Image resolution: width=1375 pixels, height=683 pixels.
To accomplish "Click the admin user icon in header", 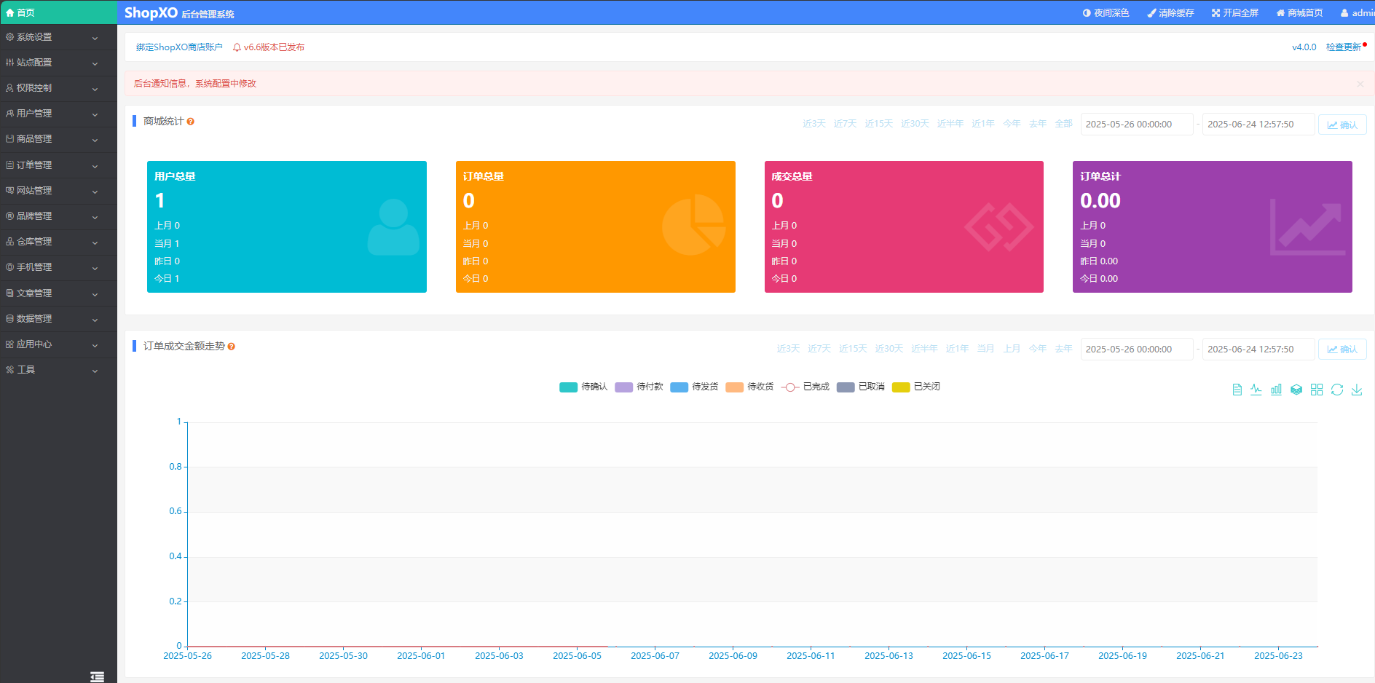I will pyautogui.click(x=1344, y=13).
